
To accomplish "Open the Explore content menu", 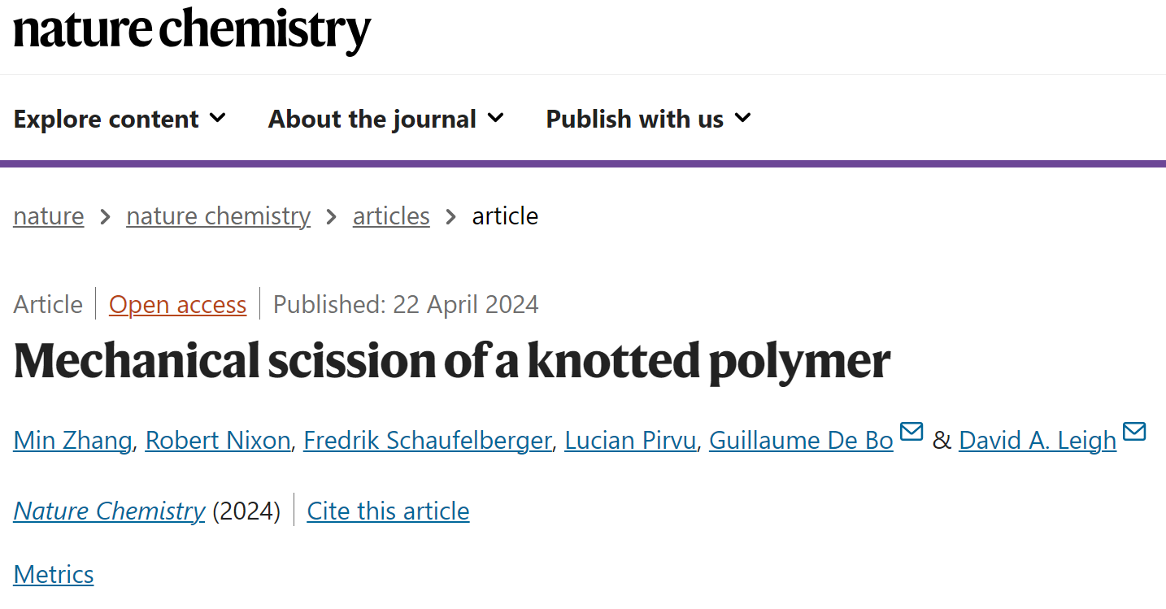I will [120, 119].
